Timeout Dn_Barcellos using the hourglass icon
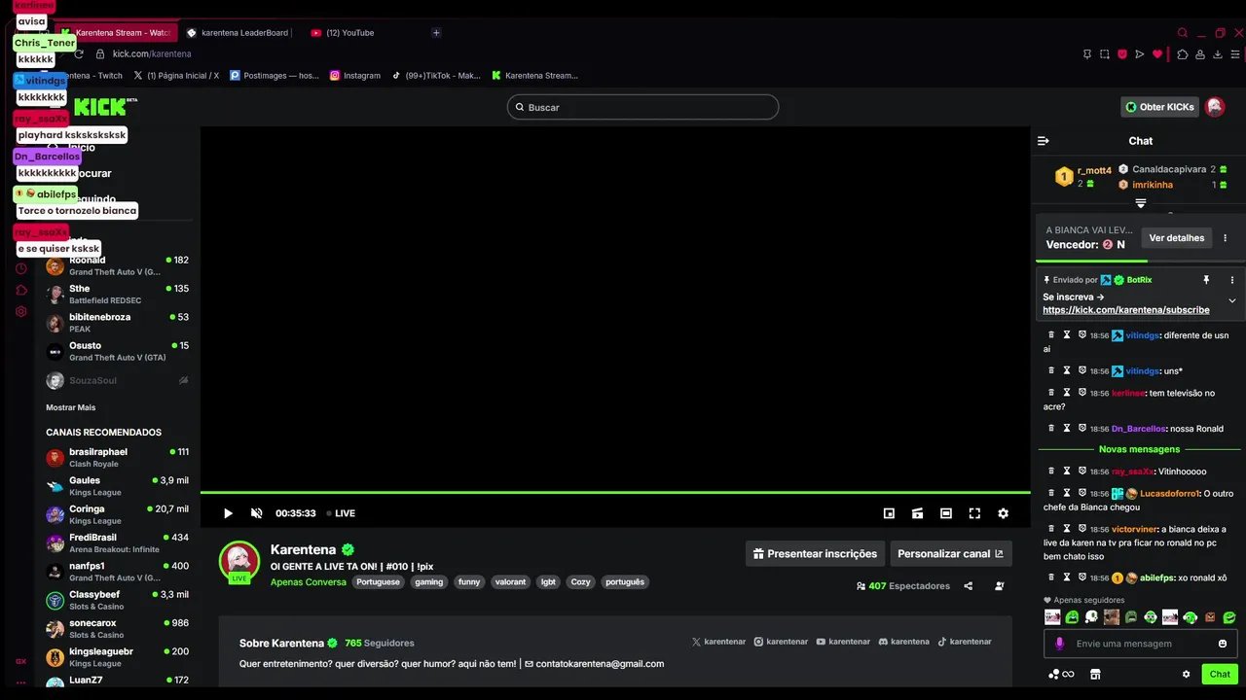Image resolution: width=1246 pixels, height=700 pixels. (1067, 429)
